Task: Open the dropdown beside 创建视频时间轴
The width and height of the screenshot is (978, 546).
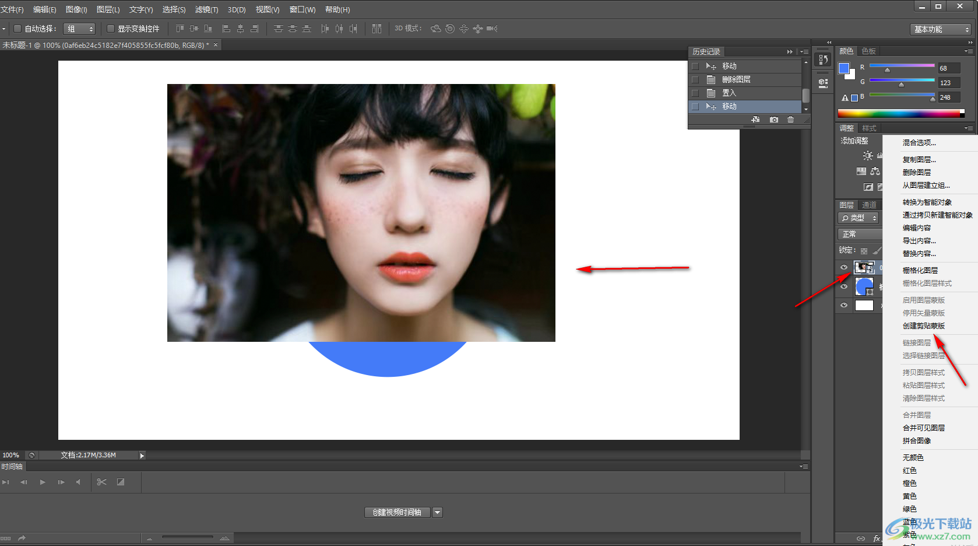Action: tap(438, 512)
